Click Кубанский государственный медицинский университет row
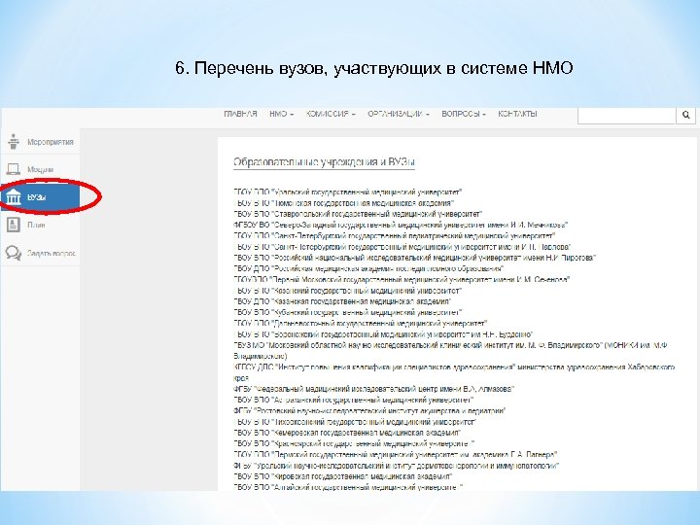 [347, 312]
